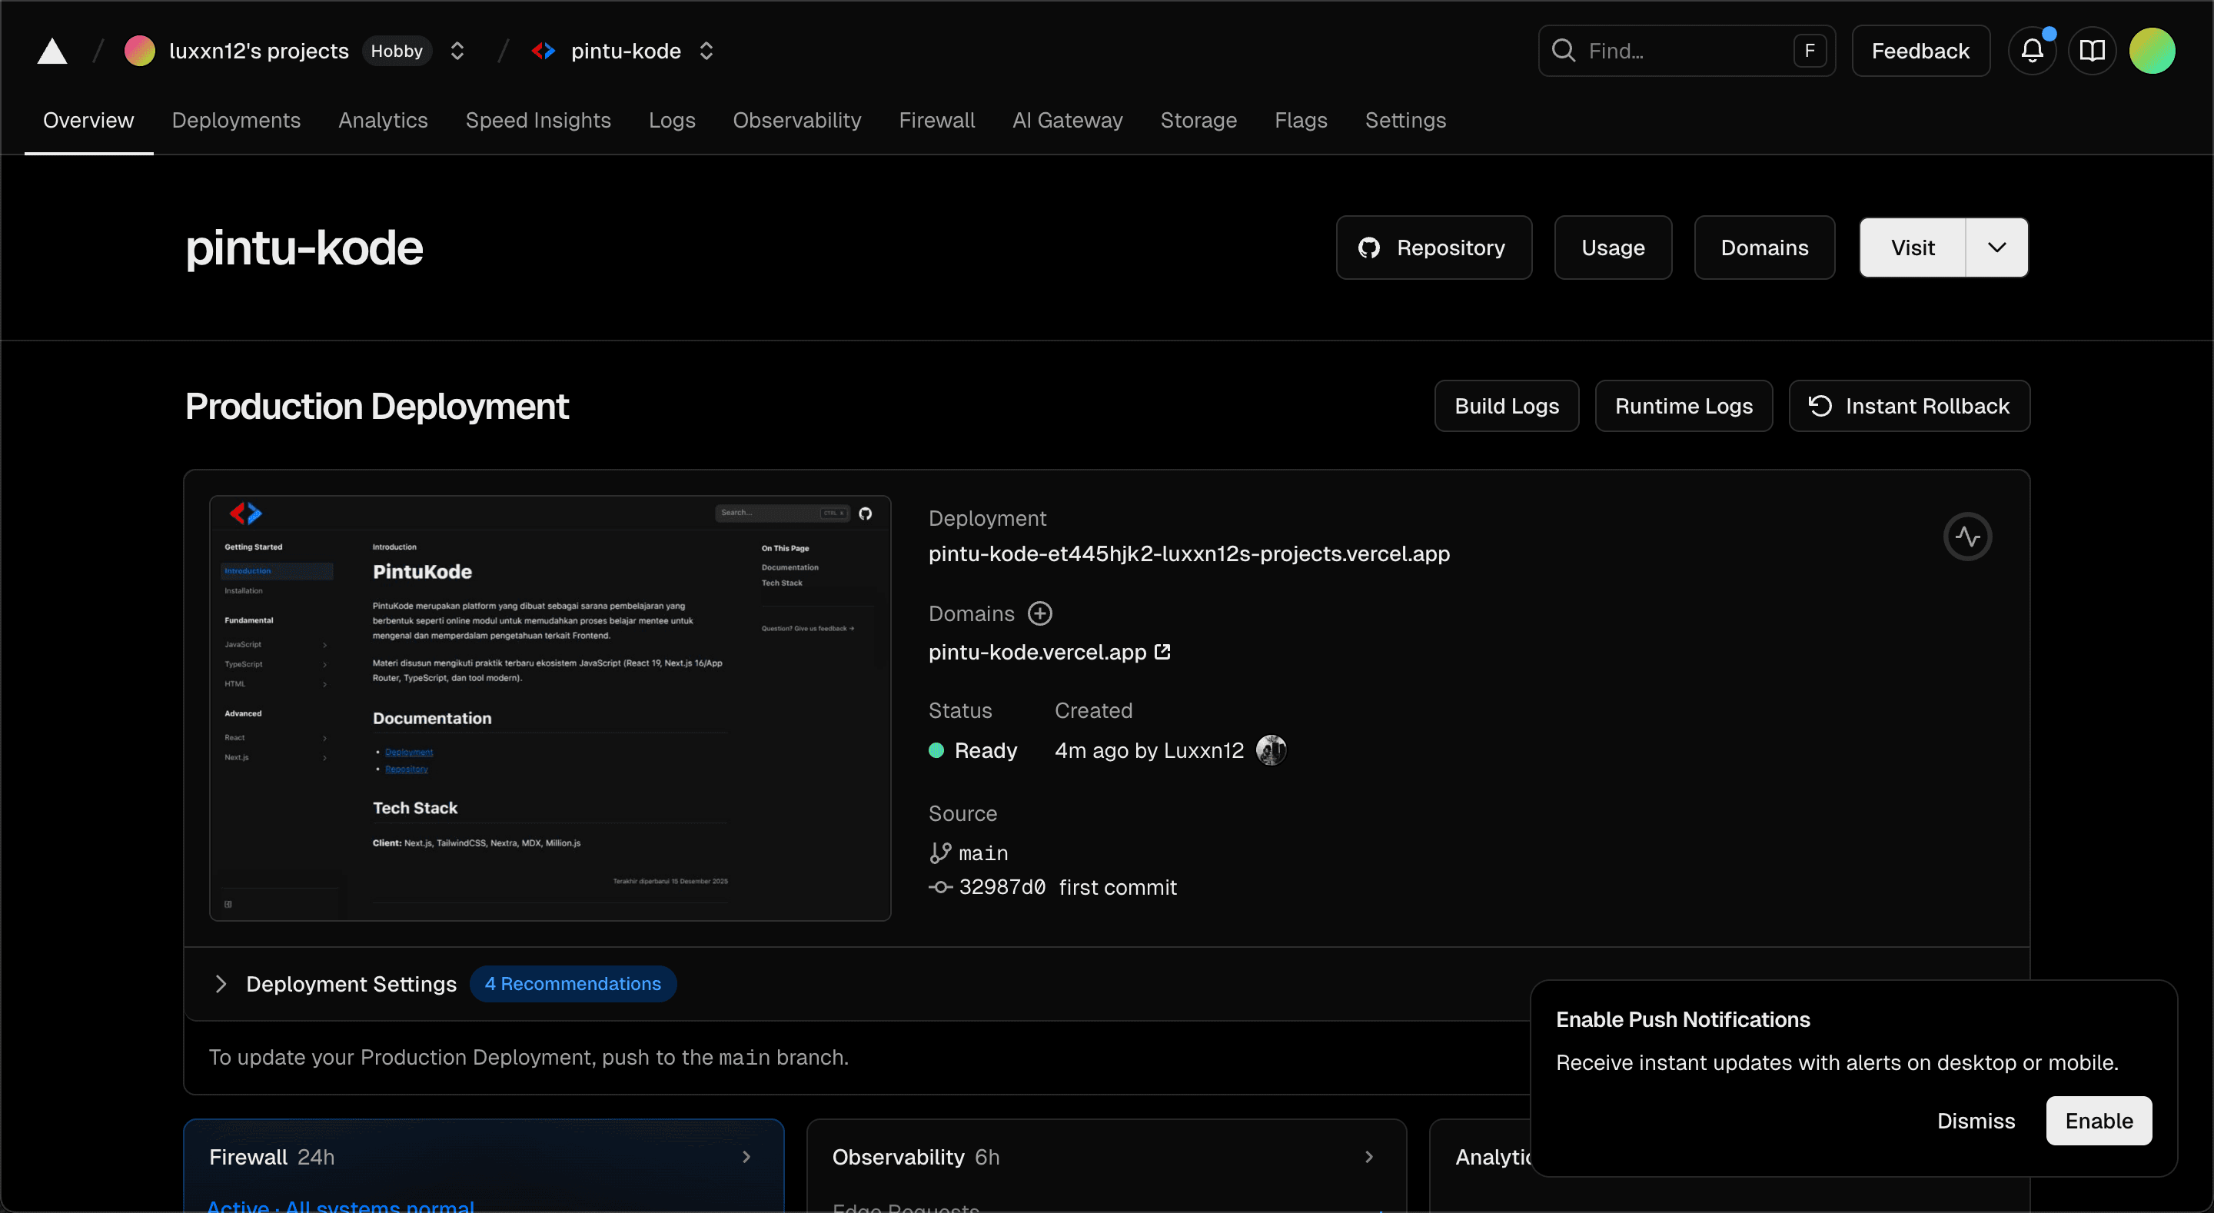Screen dimensions: 2214x1213
Task: Click the external link icon beside pintu-kode.vercel.app
Action: click(x=1162, y=652)
